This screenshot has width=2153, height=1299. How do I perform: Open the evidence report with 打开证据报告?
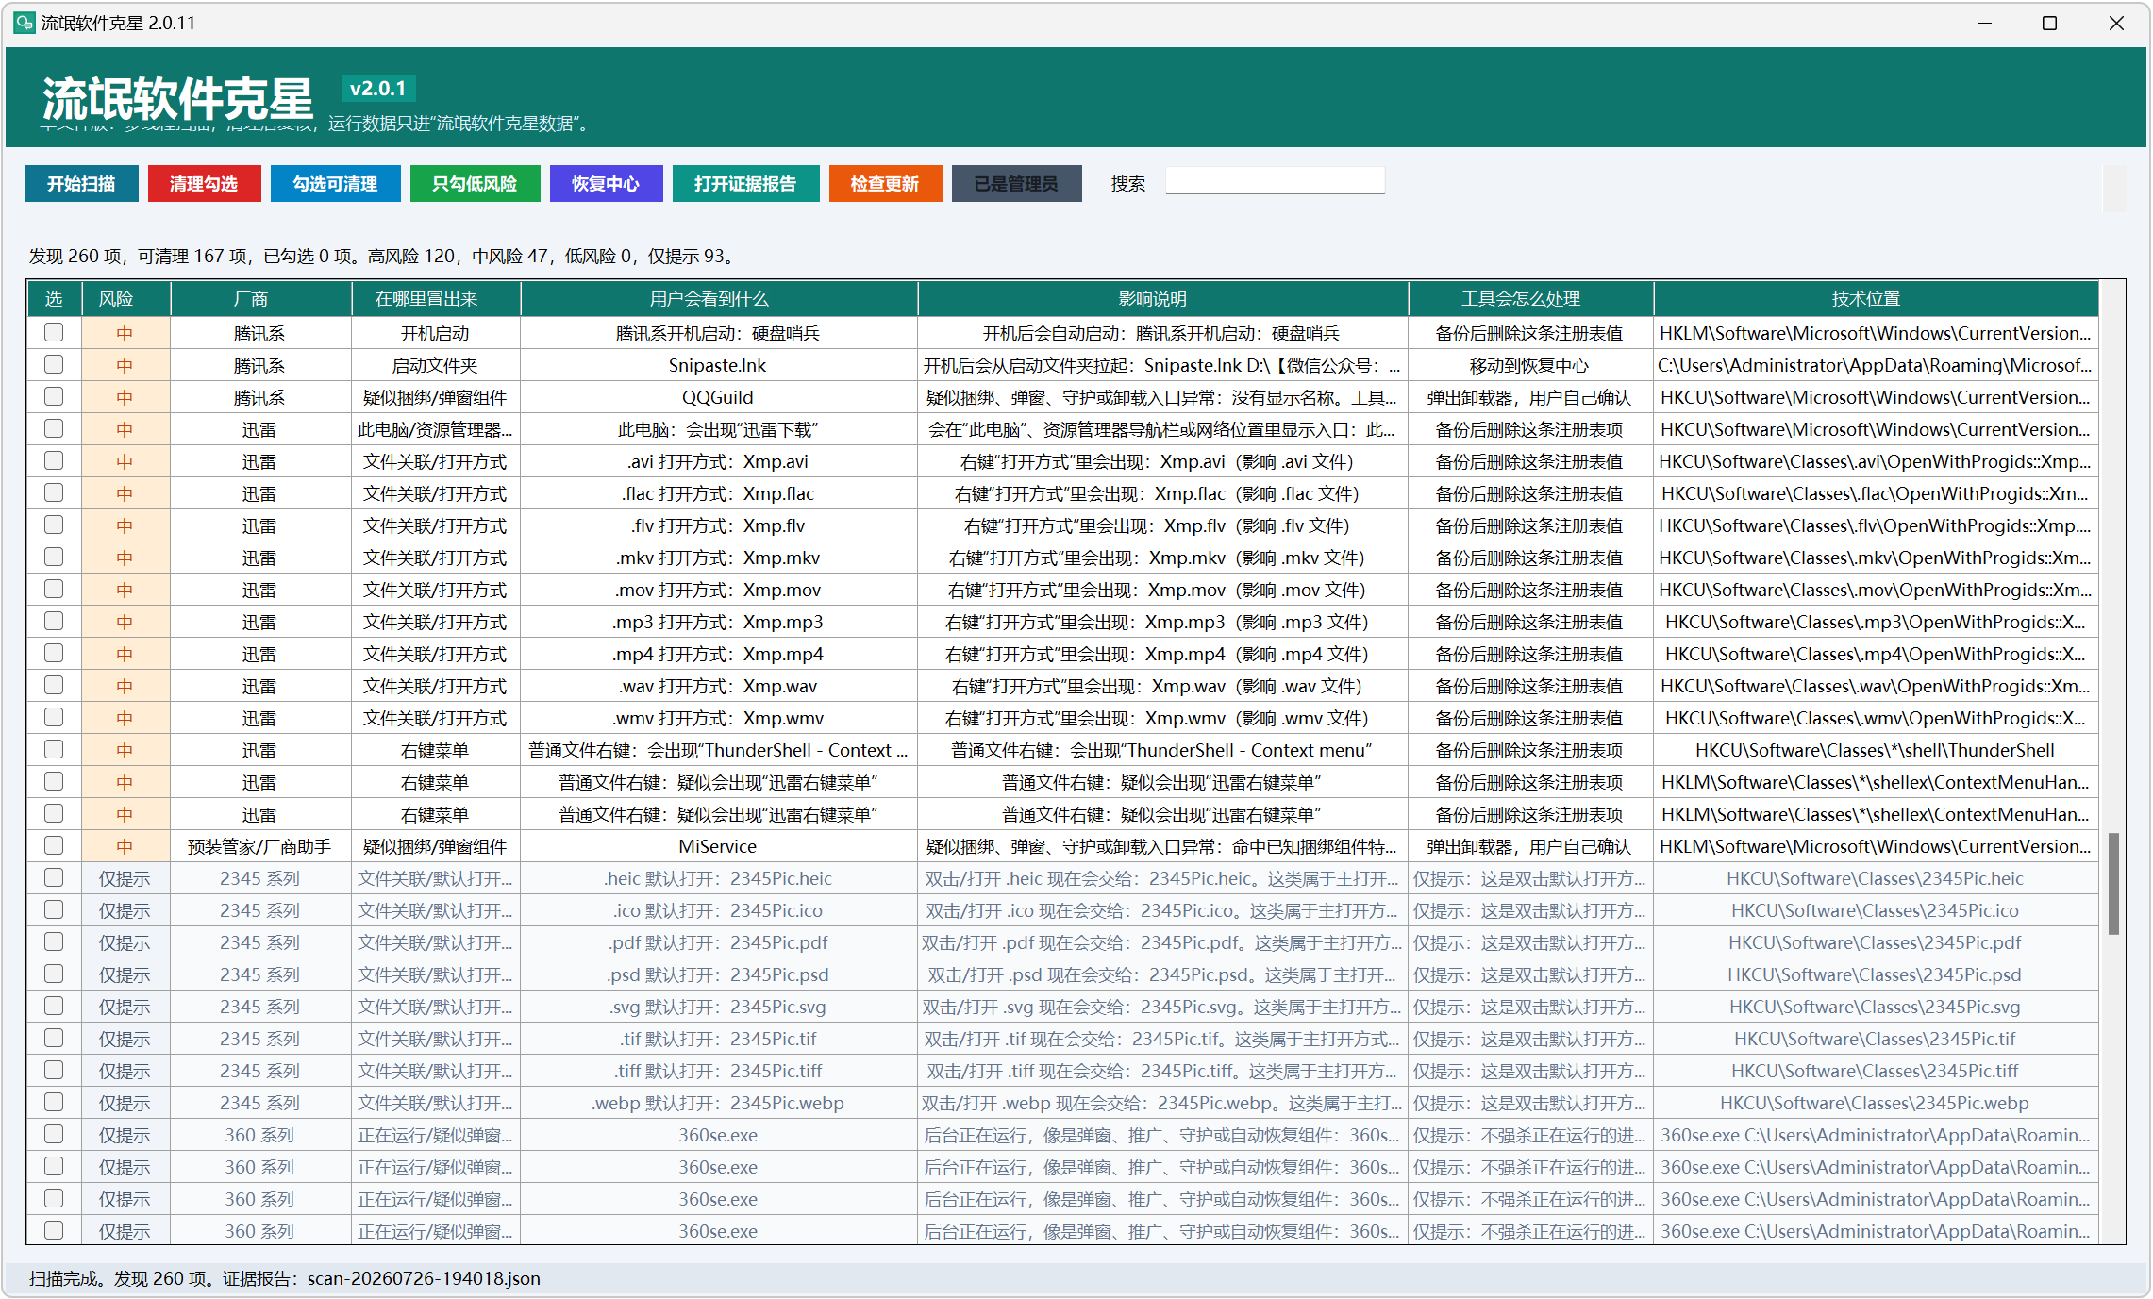pos(745,184)
